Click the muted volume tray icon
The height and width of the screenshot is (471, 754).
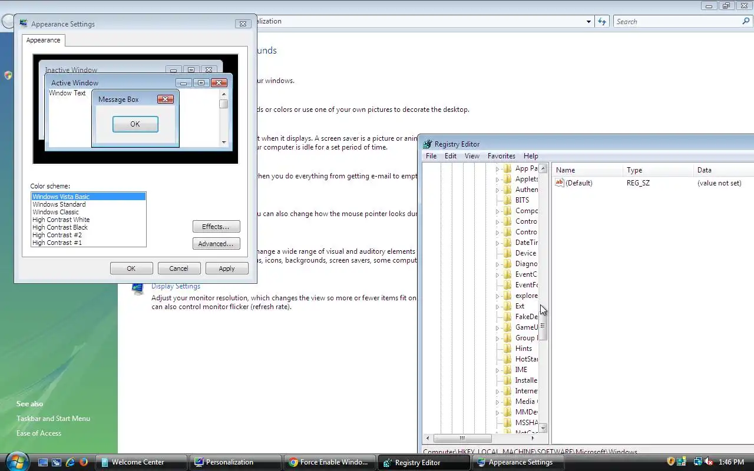point(709,462)
